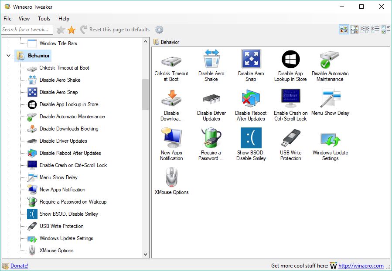Select the Disable Driver Updates large chip icon
392x271 pixels.
tap(211, 99)
